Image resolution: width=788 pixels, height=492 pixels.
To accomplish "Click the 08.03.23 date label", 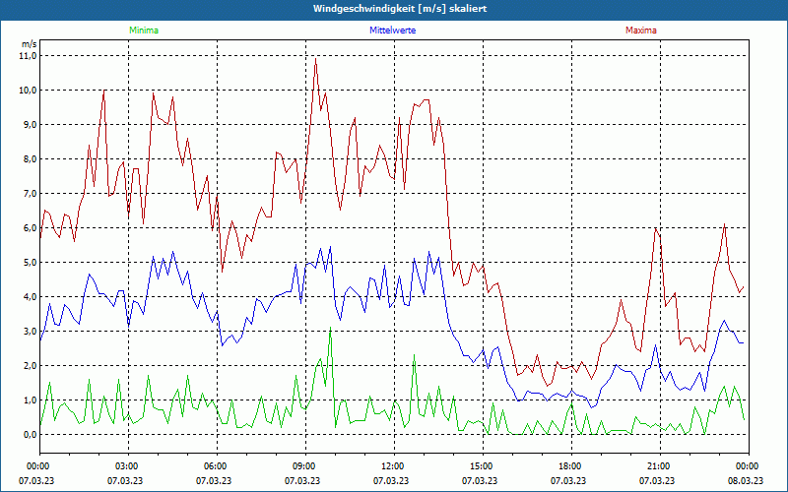I will coord(747,481).
